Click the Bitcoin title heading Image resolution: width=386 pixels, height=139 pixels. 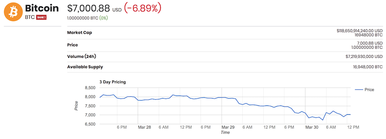(42, 8)
